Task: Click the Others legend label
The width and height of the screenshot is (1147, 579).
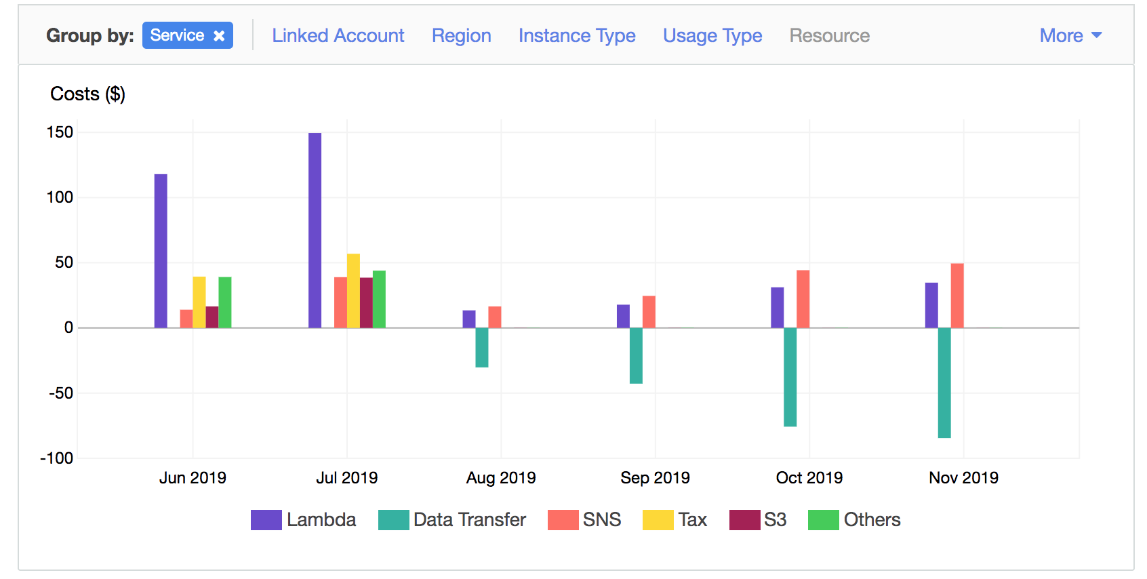Action: point(872,520)
